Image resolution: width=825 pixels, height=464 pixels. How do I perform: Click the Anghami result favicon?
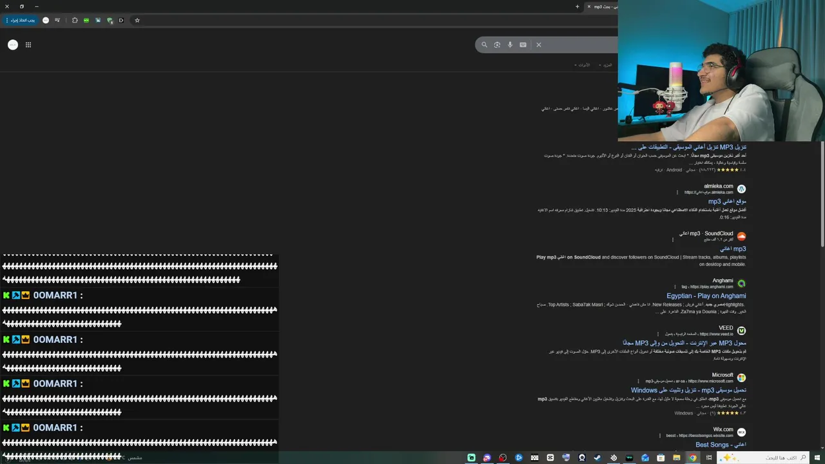(x=741, y=284)
